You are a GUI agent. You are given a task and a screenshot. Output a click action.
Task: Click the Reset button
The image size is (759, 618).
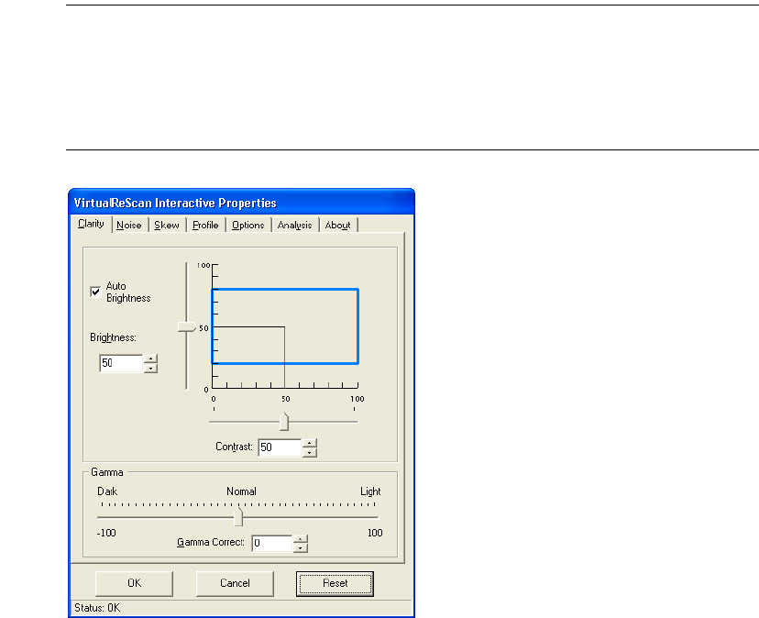click(x=335, y=583)
